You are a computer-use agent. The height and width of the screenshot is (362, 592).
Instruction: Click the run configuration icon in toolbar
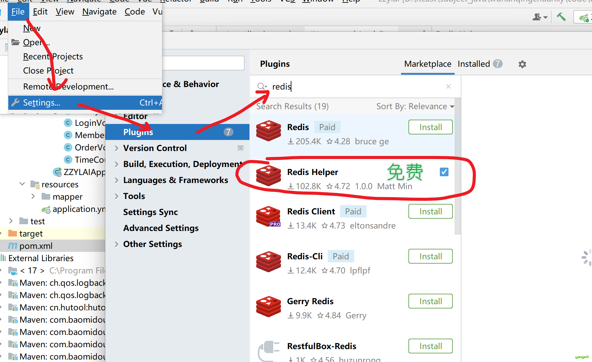pos(584,18)
